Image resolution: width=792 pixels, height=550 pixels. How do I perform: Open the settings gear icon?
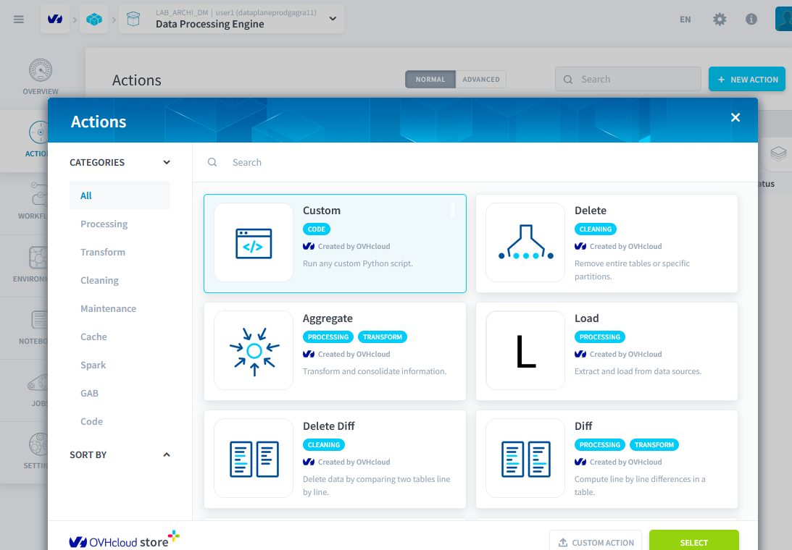tap(720, 20)
